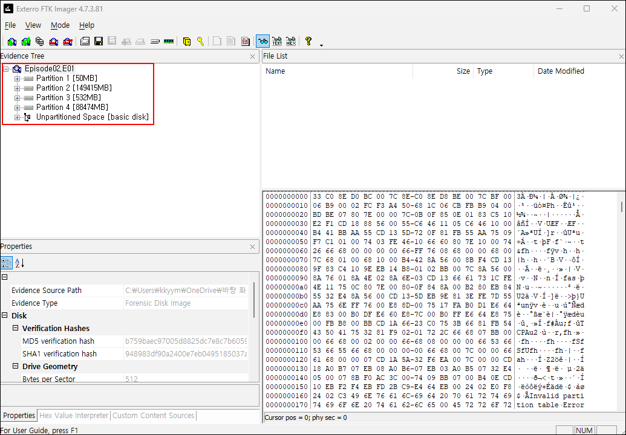Screen dimensions: 626x435
Task: Collapse the Drive Geometry group
Action: (16, 366)
